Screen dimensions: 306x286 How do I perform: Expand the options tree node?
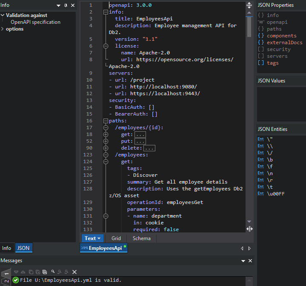coord(3,29)
